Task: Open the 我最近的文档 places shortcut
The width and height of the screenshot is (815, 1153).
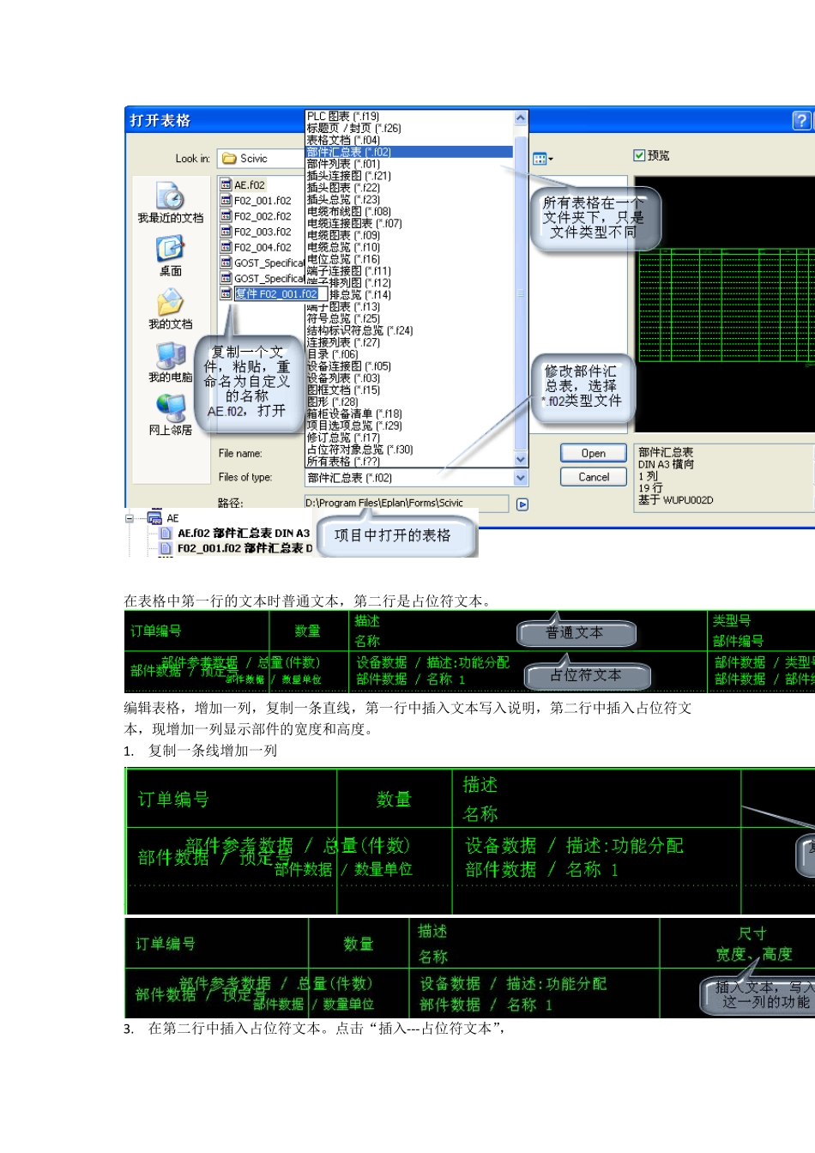Action: click(x=170, y=203)
